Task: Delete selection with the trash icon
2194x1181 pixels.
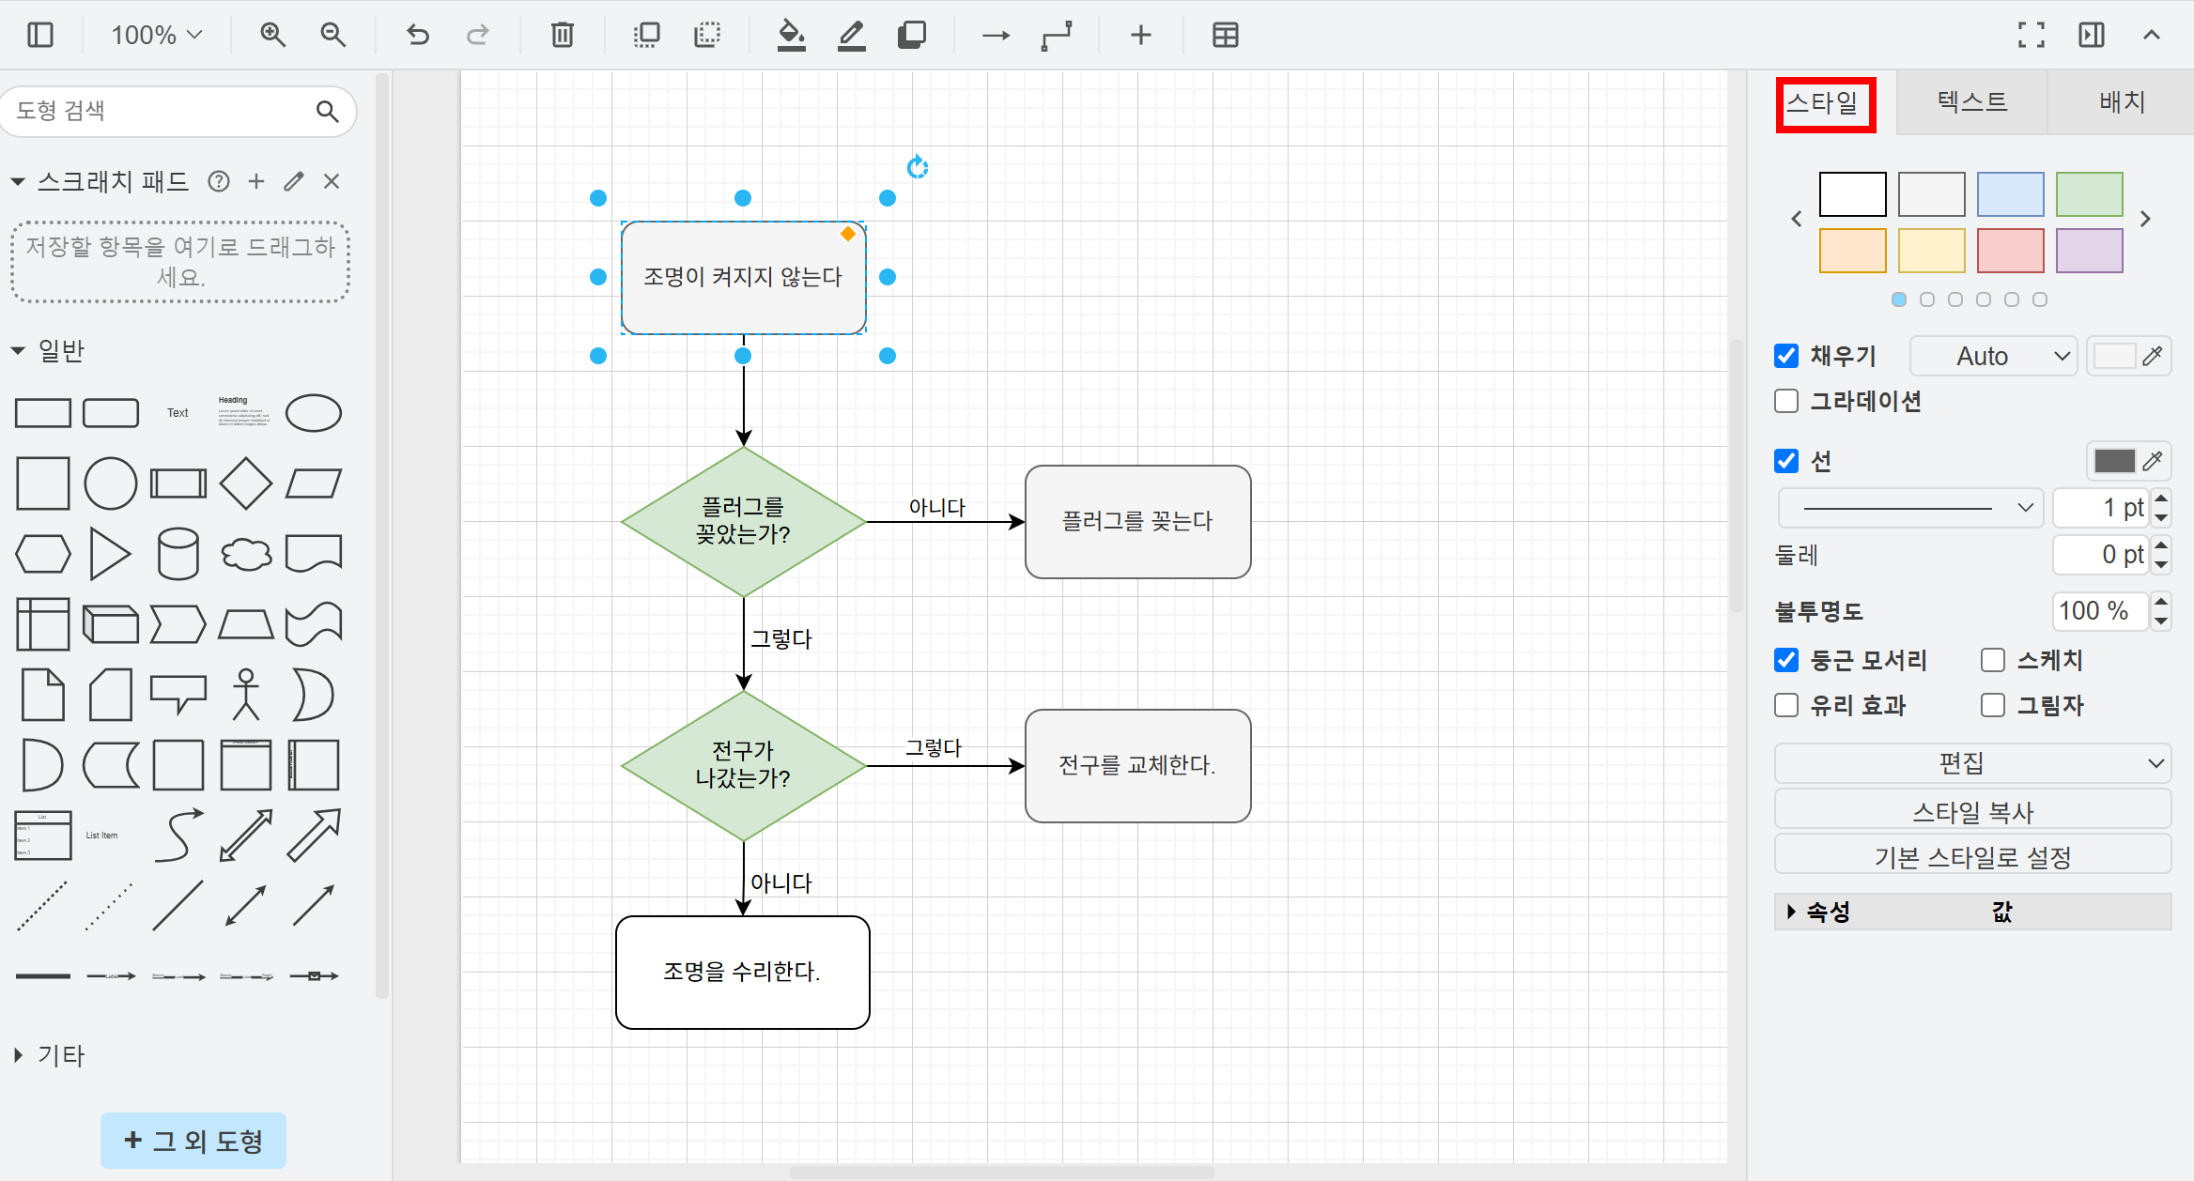Action: click(562, 35)
